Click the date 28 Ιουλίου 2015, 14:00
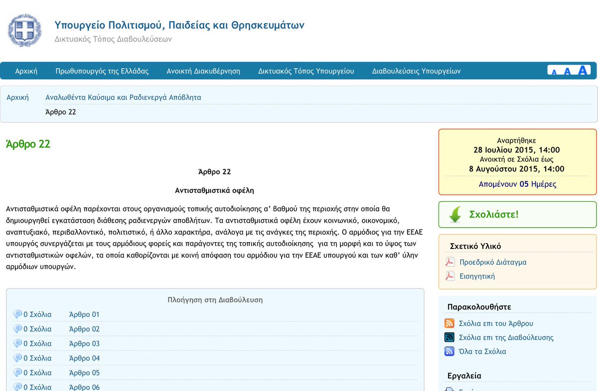Image resolution: width=598 pixels, height=391 pixels. coord(517,150)
